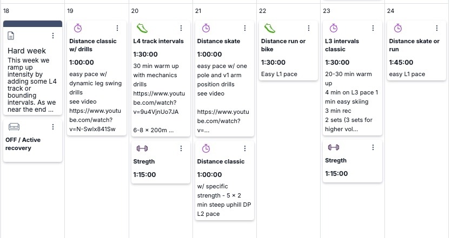The image size is (452, 238).
Task: Open the day 21 Distance classic workout card
Action: coord(224,180)
